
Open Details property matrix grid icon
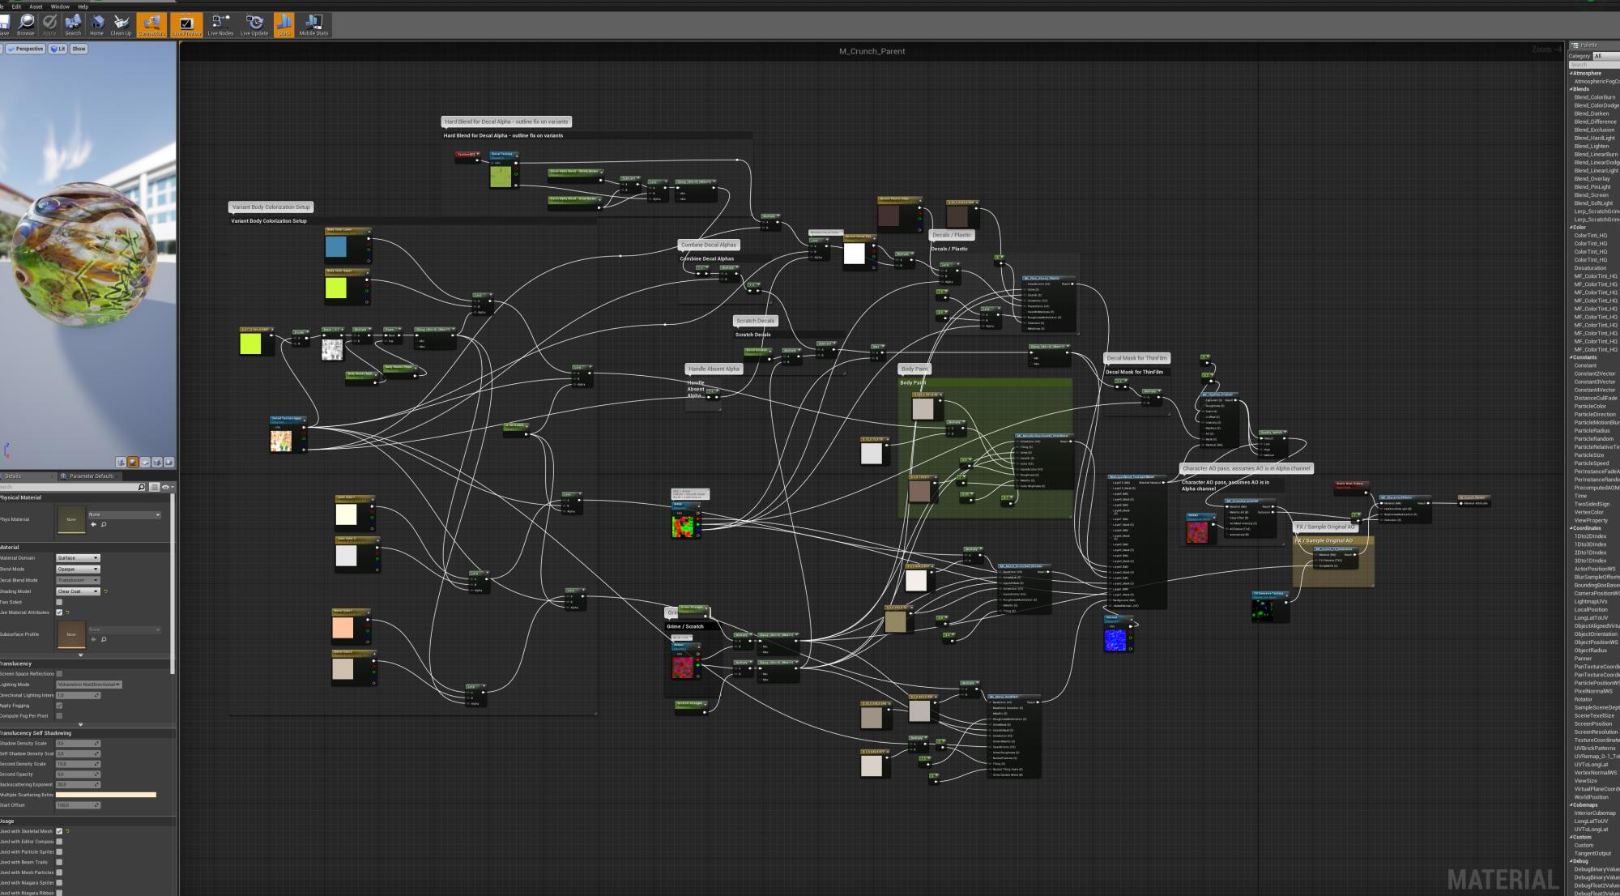pos(154,487)
